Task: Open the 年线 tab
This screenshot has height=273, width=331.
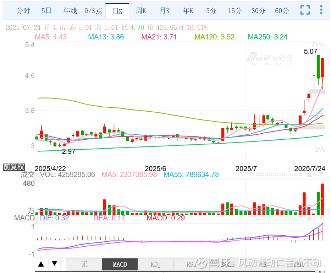Action: 70,11
